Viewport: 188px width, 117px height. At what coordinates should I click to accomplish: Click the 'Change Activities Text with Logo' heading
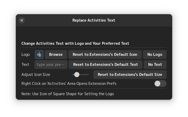pyautogui.click(x=75, y=43)
